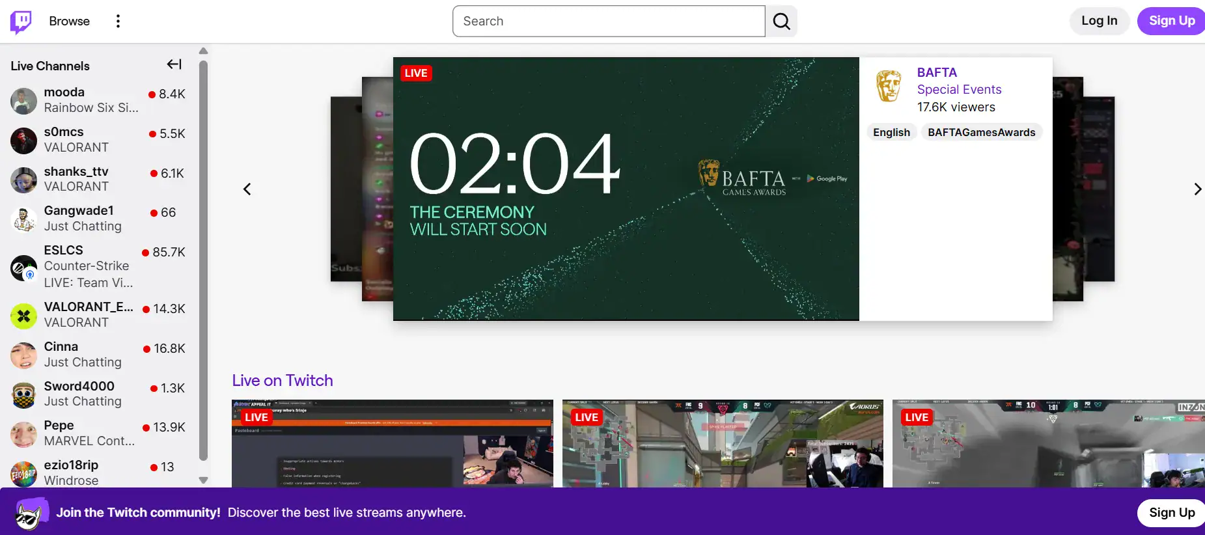
Task: Open the middle VALORANT live stream thumbnail
Action: click(x=723, y=443)
